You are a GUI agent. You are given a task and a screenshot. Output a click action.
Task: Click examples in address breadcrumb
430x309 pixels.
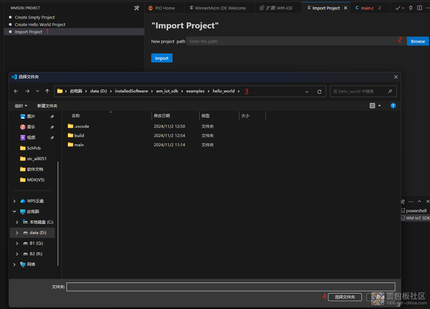point(195,91)
